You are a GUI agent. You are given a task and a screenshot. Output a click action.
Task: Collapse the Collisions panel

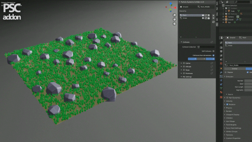click(x=181, y=42)
